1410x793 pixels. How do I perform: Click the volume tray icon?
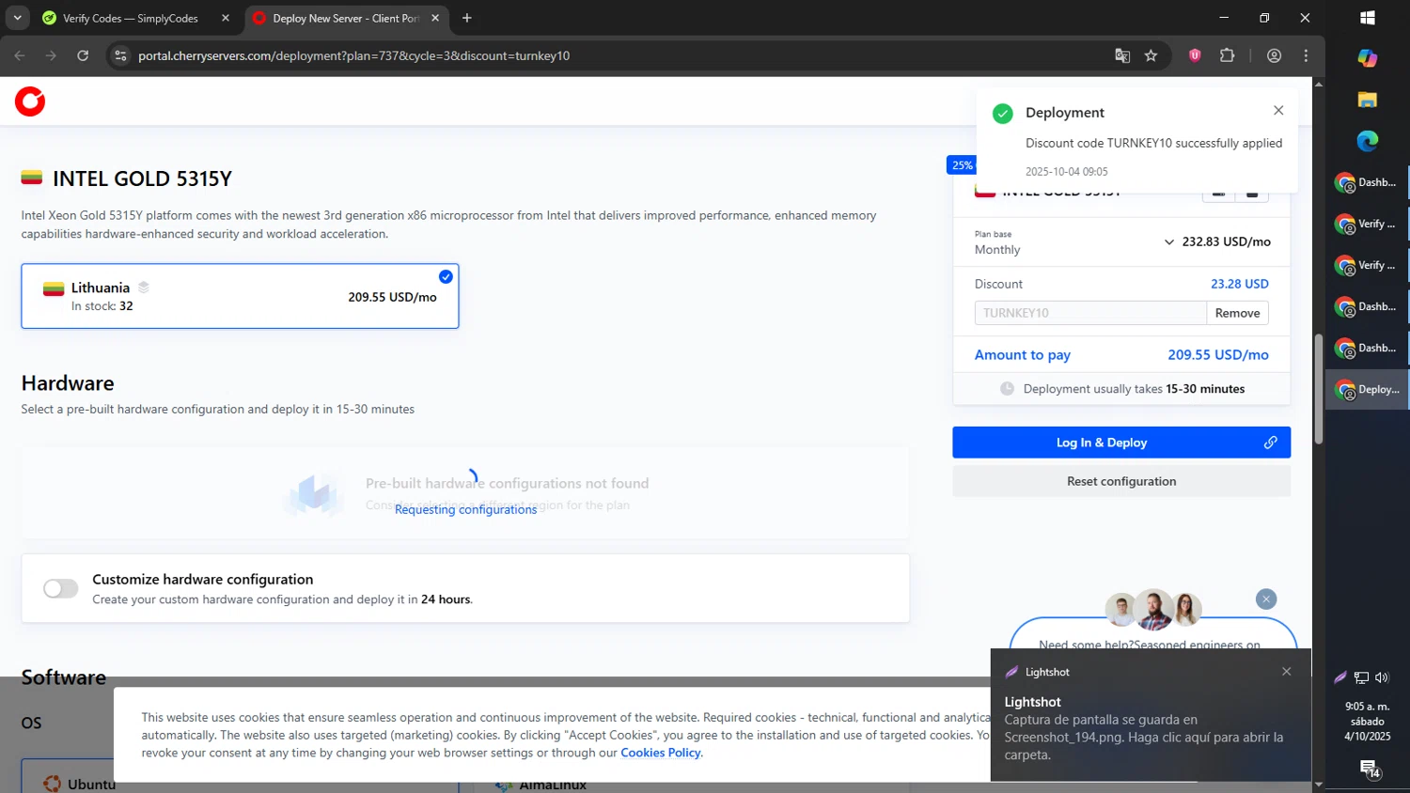(x=1382, y=677)
